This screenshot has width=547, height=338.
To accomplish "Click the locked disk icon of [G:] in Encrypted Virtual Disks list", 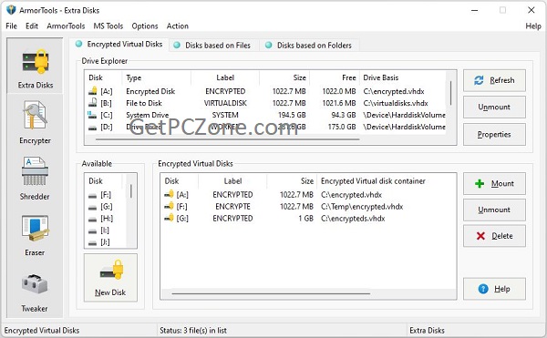I will click(169, 218).
